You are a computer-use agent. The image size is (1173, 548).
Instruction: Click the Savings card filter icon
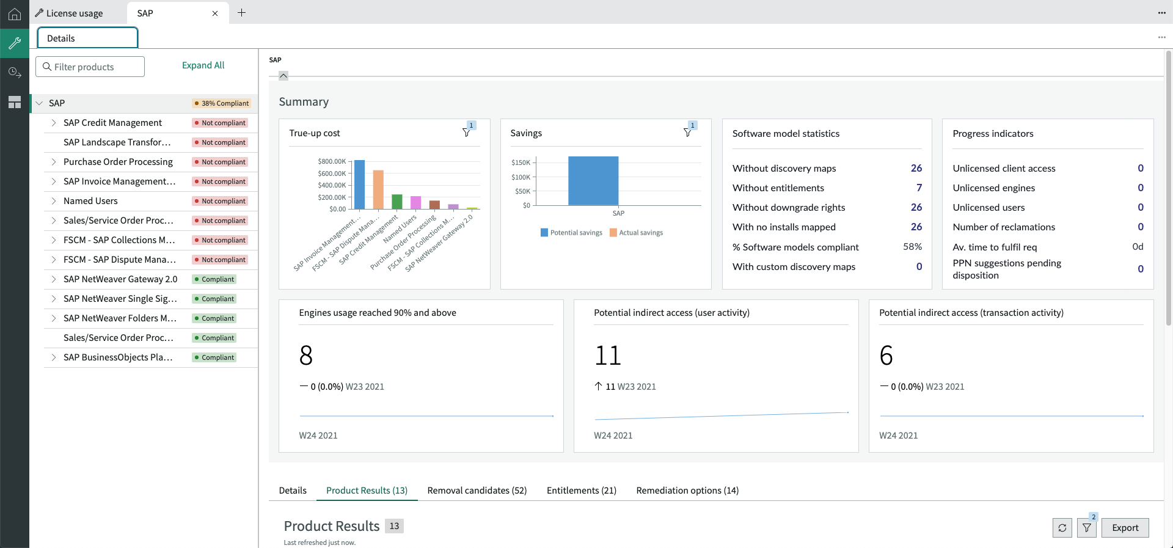pyautogui.click(x=688, y=133)
